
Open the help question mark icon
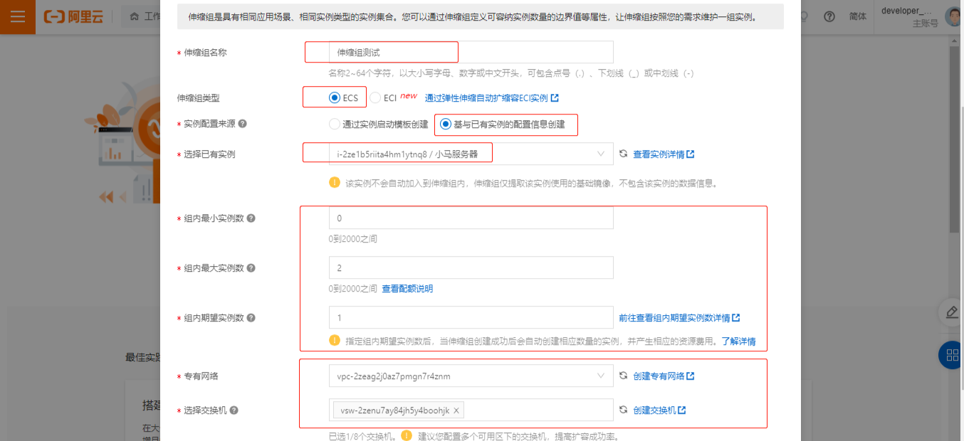[x=829, y=16]
